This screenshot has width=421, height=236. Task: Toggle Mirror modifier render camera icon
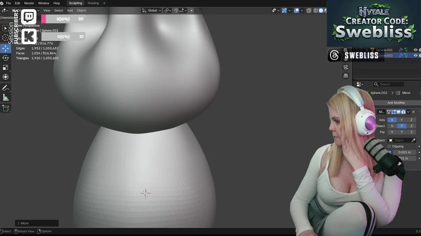(x=403, y=112)
